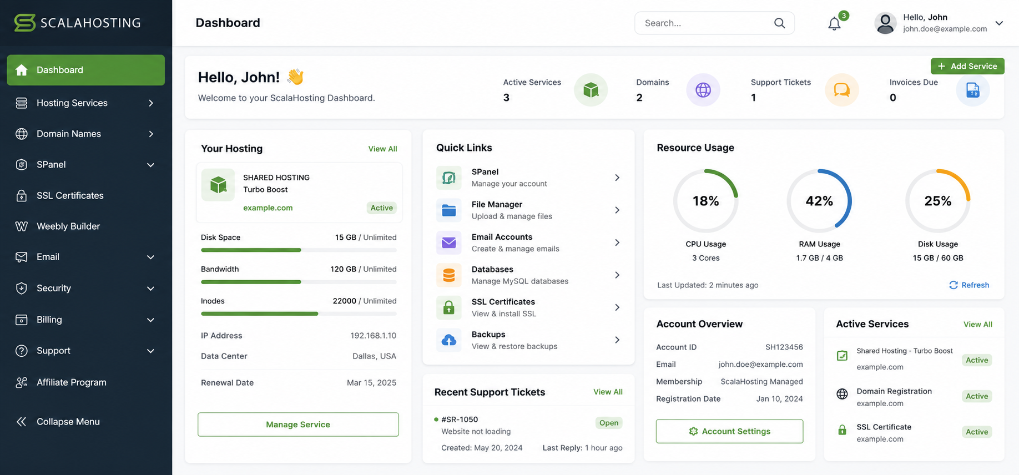Click the Inodes progress bar
The height and width of the screenshot is (475, 1019).
pyautogui.click(x=299, y=314)
